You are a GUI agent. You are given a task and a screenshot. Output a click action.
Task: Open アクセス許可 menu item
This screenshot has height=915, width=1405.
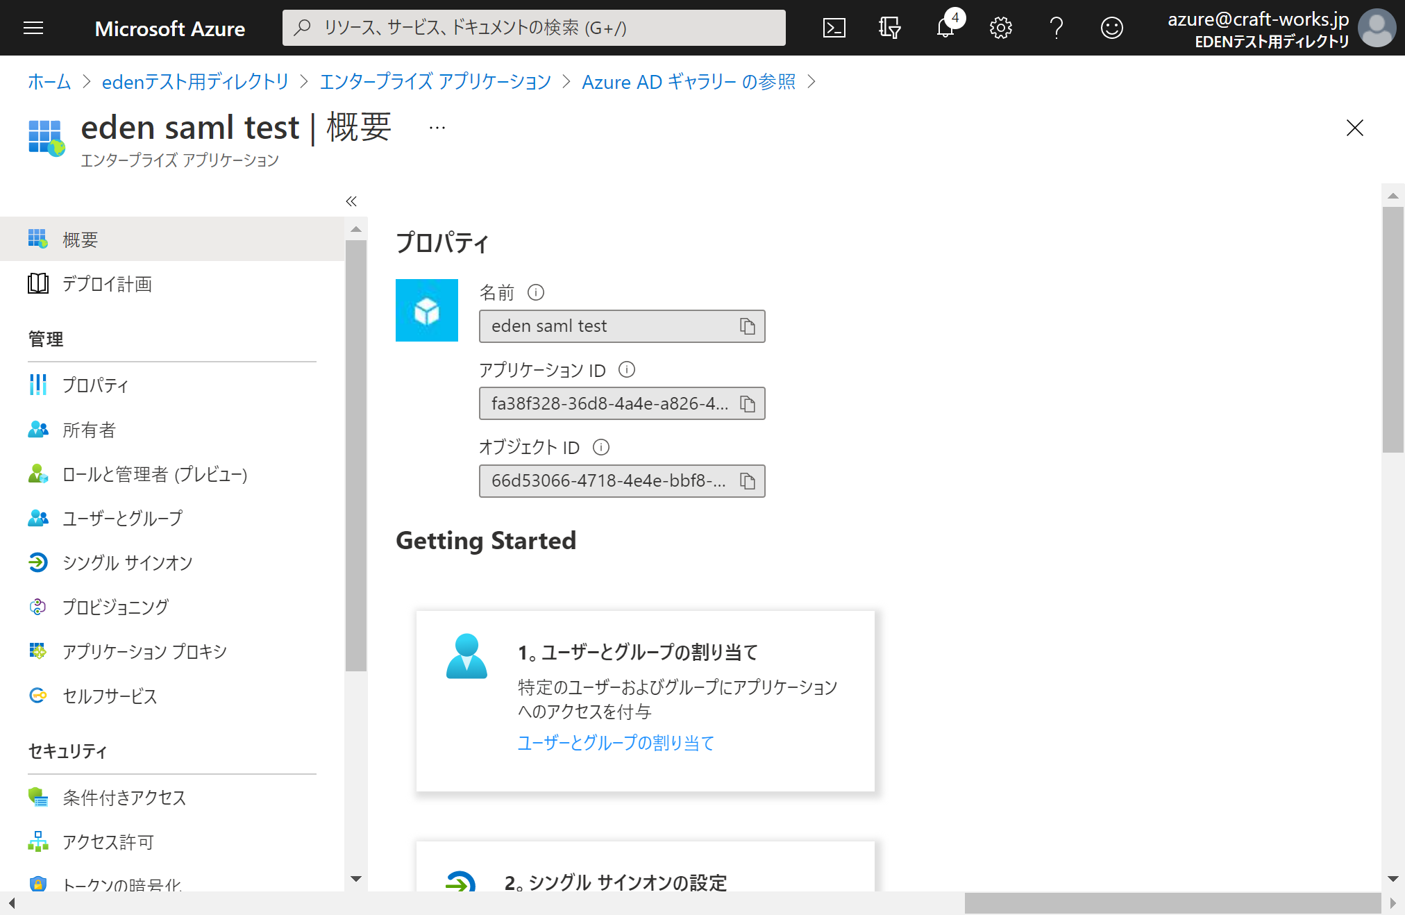[x=172, y=842]
